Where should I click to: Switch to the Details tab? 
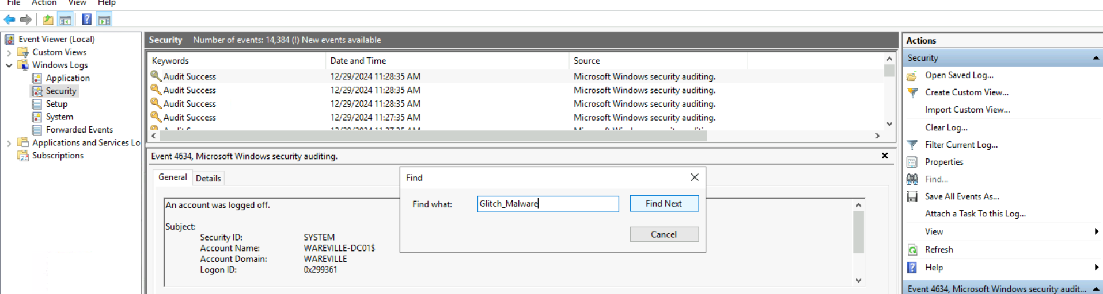click(x=208, y=179)
